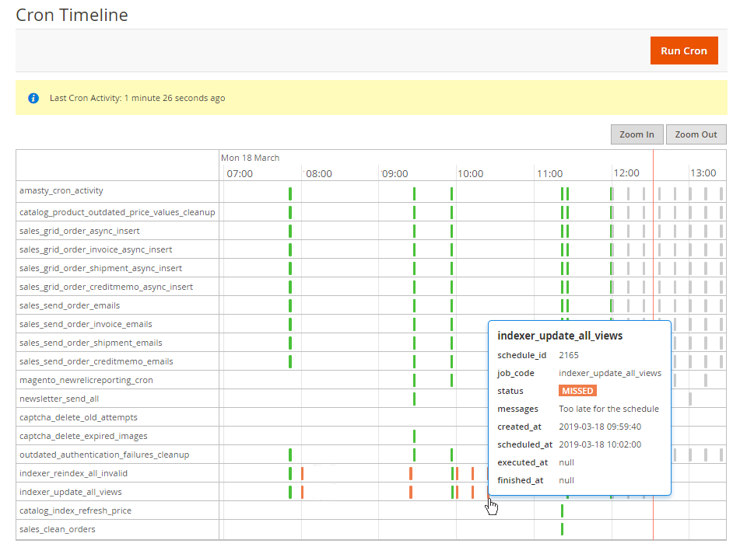Click the green marker in captcha_delete_expired_images row
747x547 pixels.
point(414,436)
